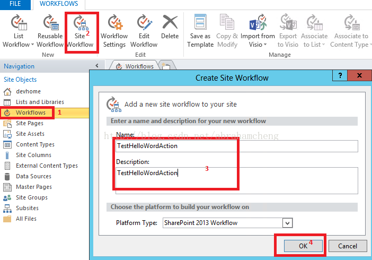Viewport: 372px width, 260px height.
Task: Select Workflows in the navigation pane
Action: click(45, 112)
